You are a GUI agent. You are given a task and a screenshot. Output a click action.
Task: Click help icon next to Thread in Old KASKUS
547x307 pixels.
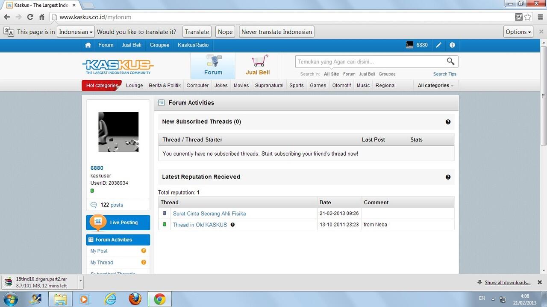point(232,225)
